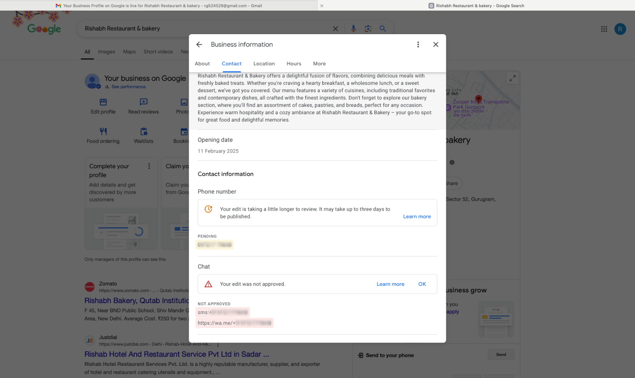Open the Rishabh Bakery Zomato result
The height and width of the screenshot is (378, 635).
[137, 301]
